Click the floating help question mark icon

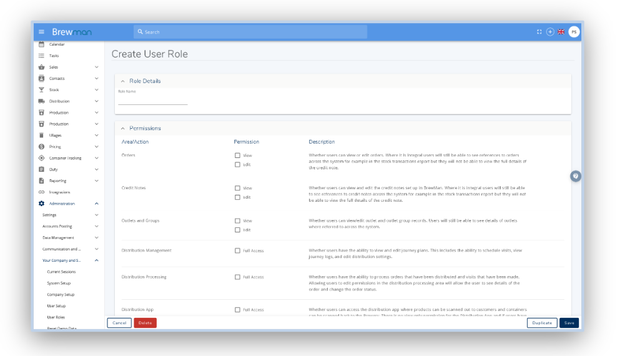coord(576,177)
